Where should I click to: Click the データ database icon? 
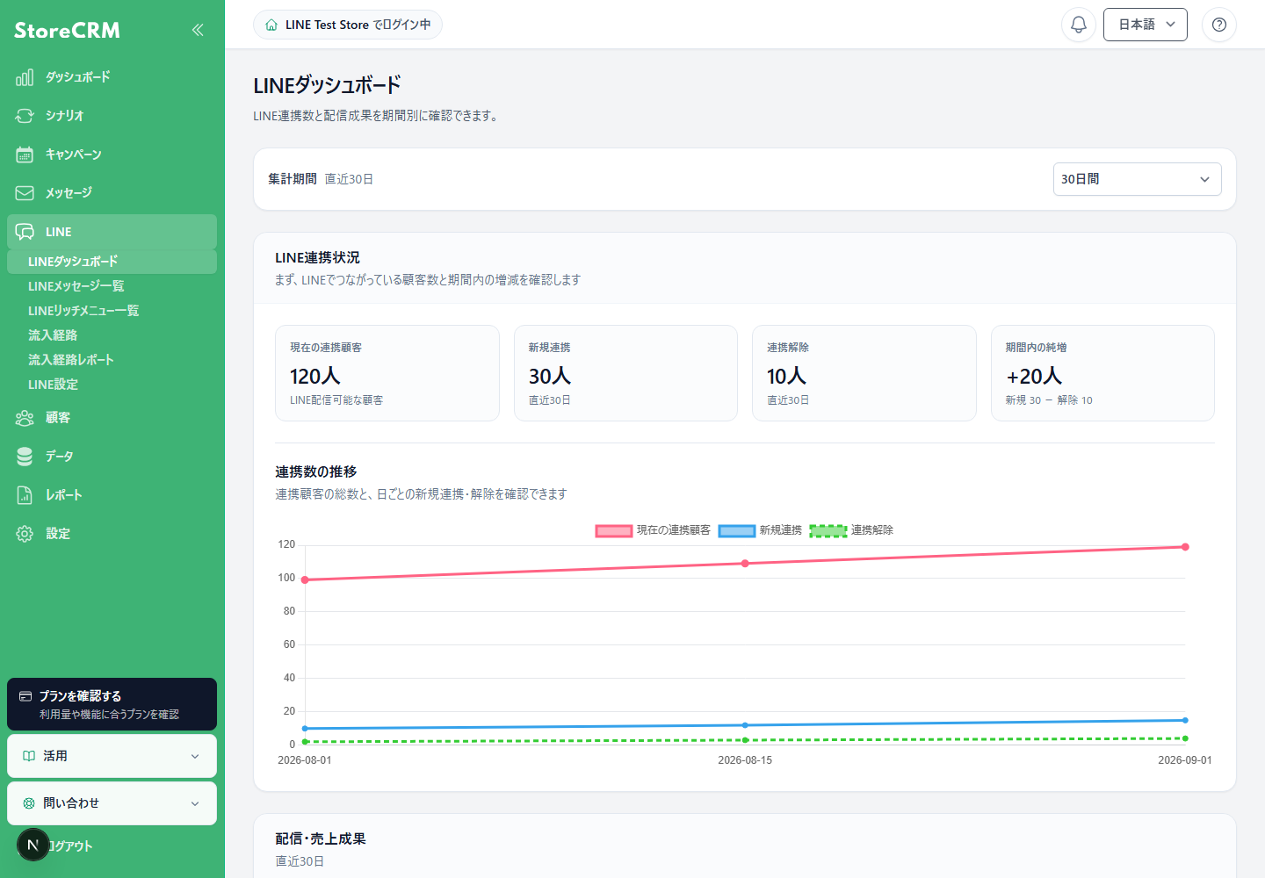[x=25, y=457]
